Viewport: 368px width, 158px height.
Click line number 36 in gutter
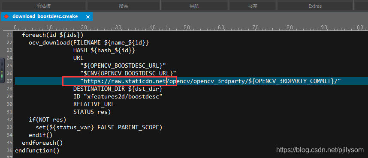click(9, 150)
